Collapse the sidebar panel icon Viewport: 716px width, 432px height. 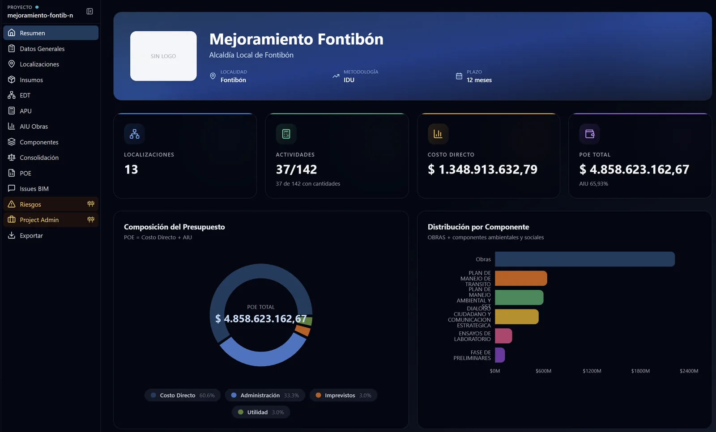click(x=89, y=11)
